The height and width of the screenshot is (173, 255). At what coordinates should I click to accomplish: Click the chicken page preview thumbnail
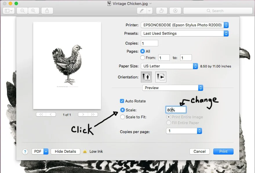tap(67, 66)
